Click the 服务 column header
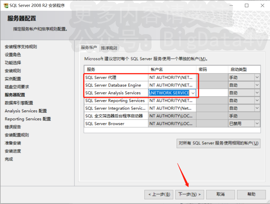 116,69
